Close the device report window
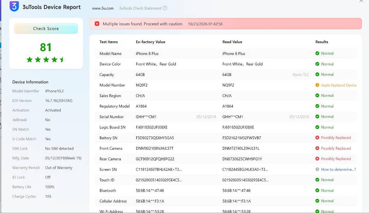 click(361, 1)
